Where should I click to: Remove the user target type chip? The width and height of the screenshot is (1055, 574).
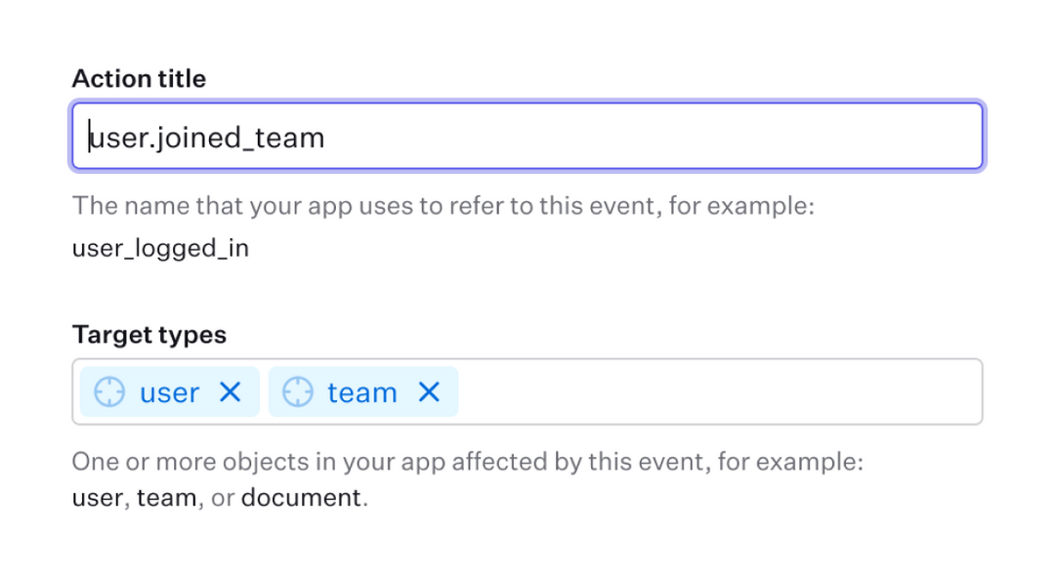click(x=231, y=391)
